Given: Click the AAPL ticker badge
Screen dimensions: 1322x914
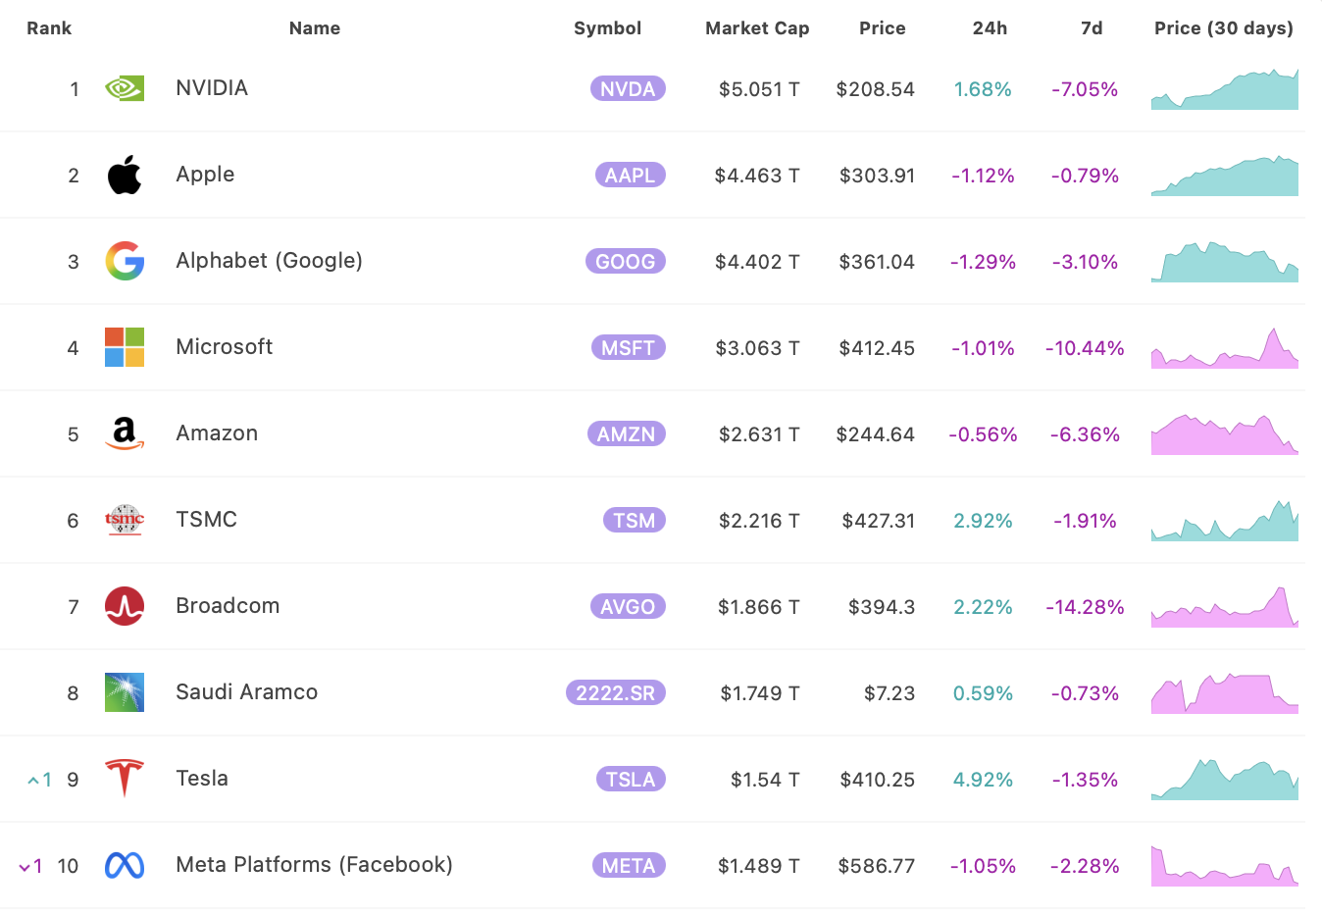Looking at the screenshot, I should (630, 176).
